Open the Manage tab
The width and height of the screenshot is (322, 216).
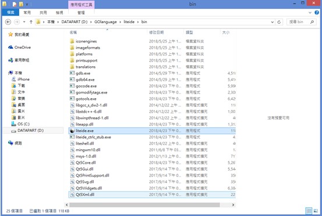pos(81,13)
